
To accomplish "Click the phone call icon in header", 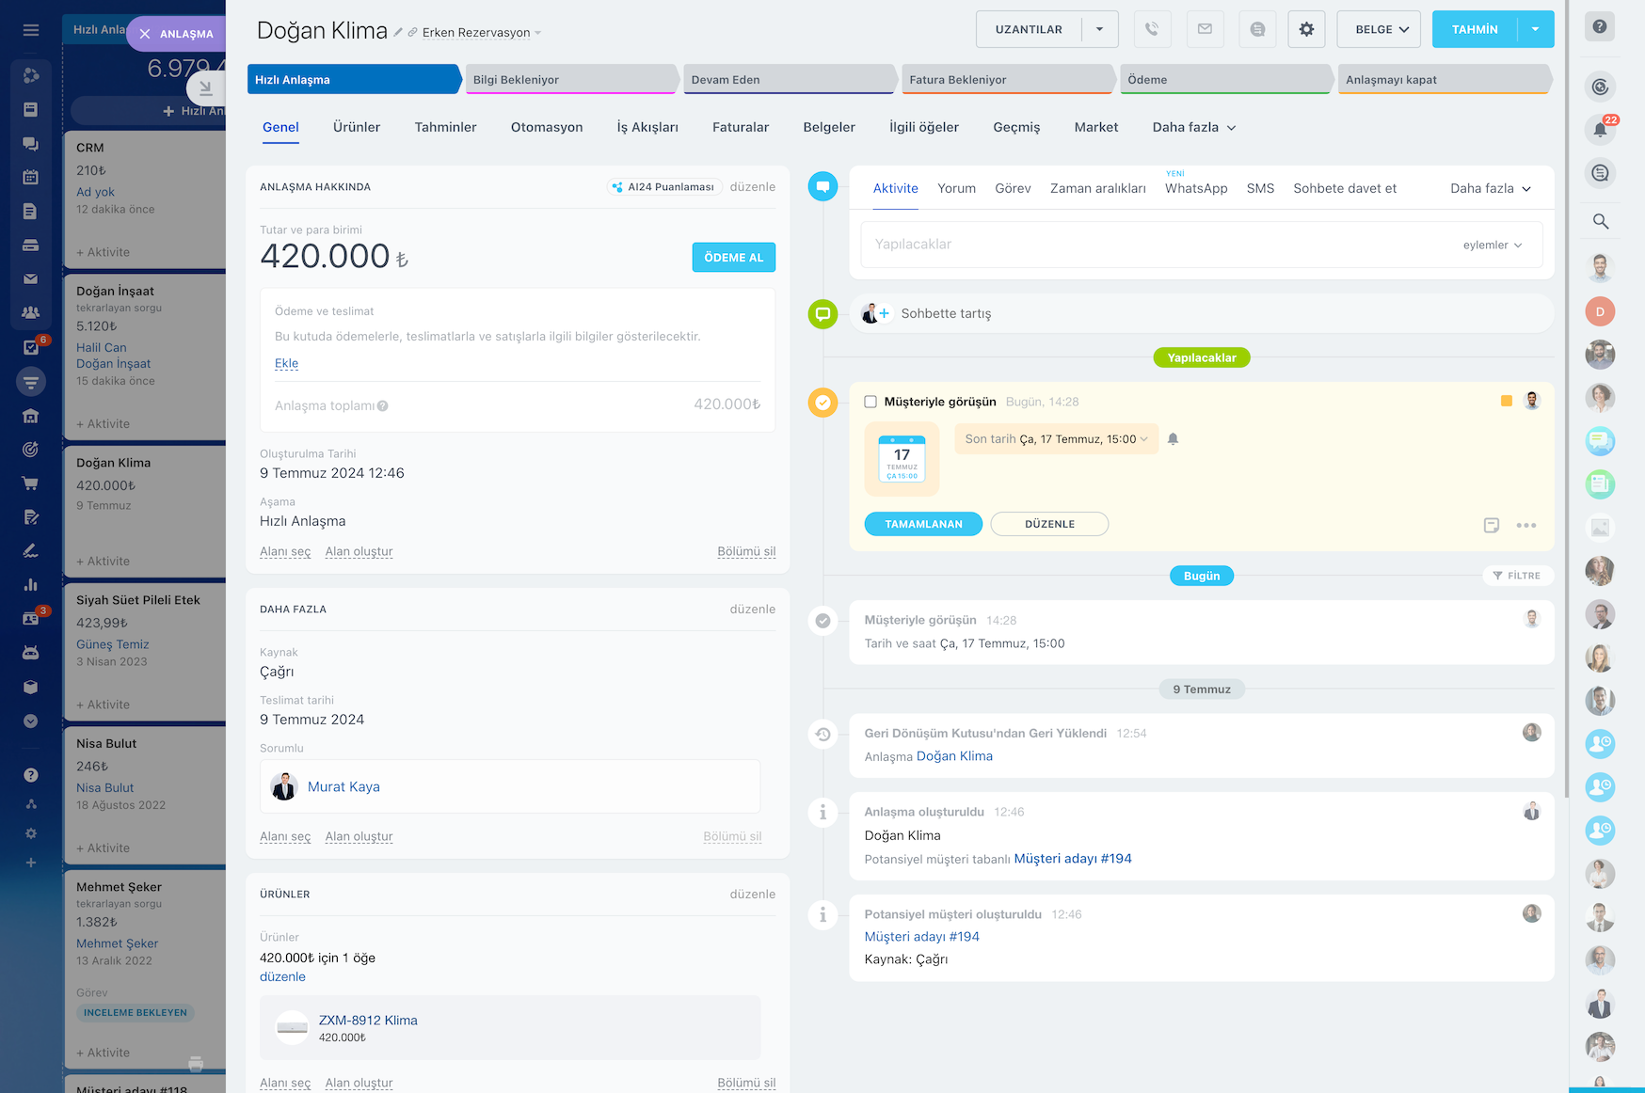I will click(1152, 29).
